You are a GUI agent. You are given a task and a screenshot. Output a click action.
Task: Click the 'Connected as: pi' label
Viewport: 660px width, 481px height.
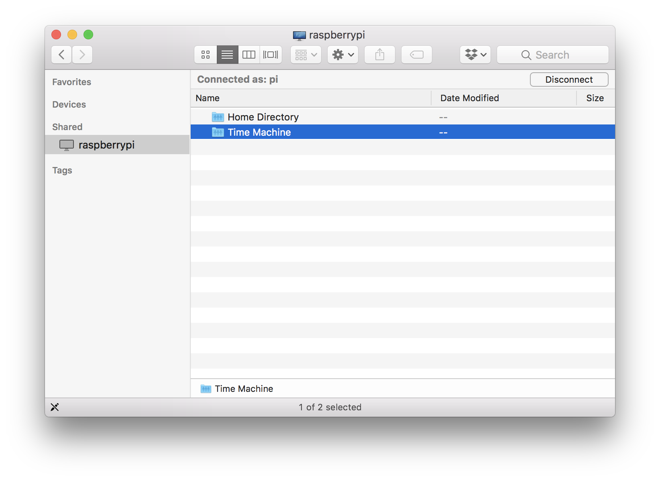tap(238, 79)
